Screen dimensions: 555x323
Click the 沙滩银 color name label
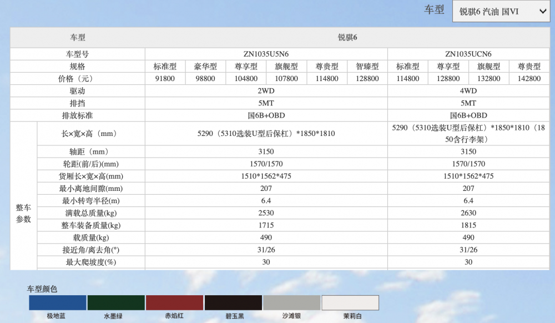[291, 316]
